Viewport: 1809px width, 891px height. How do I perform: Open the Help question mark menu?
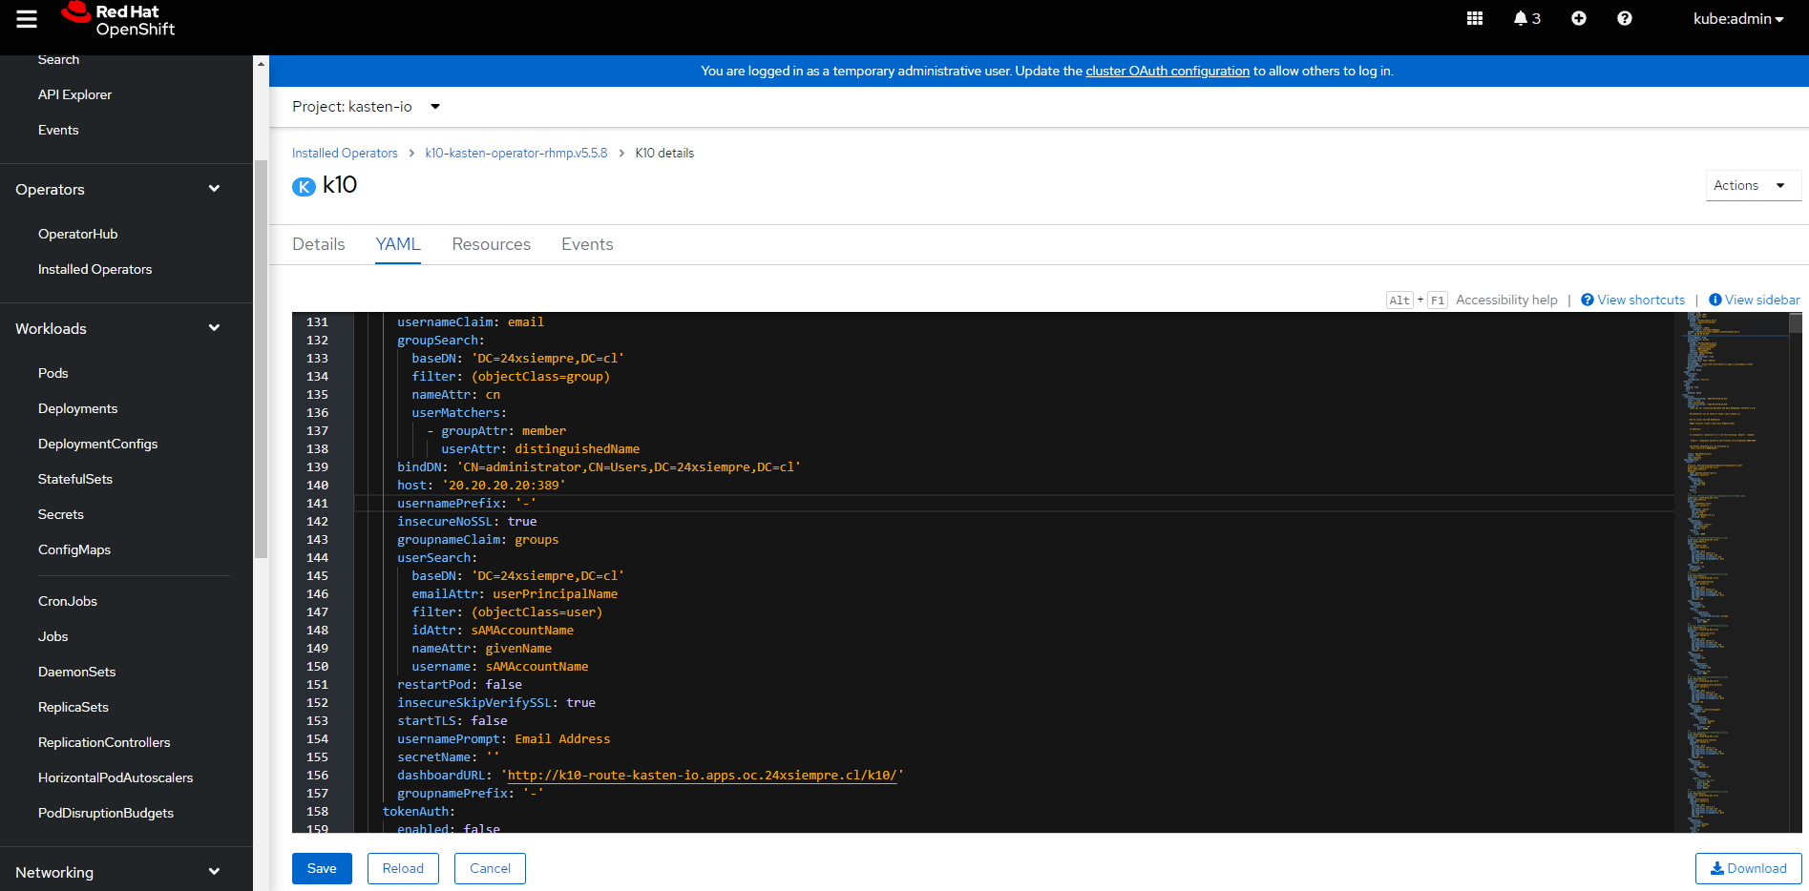click(x=1624, y=18)
